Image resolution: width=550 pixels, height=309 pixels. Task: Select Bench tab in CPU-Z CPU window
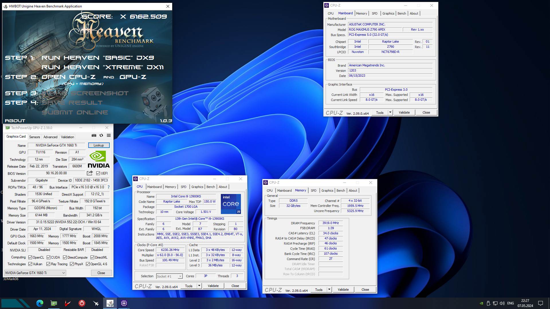211,187
